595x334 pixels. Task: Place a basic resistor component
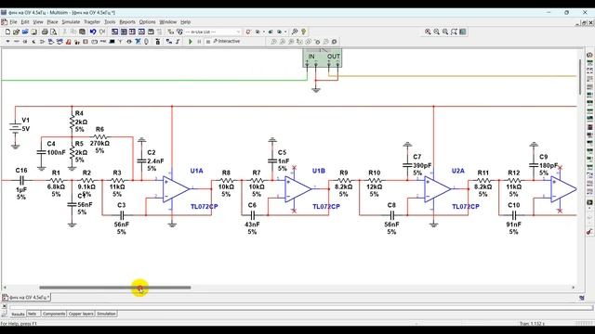point(17,42)
